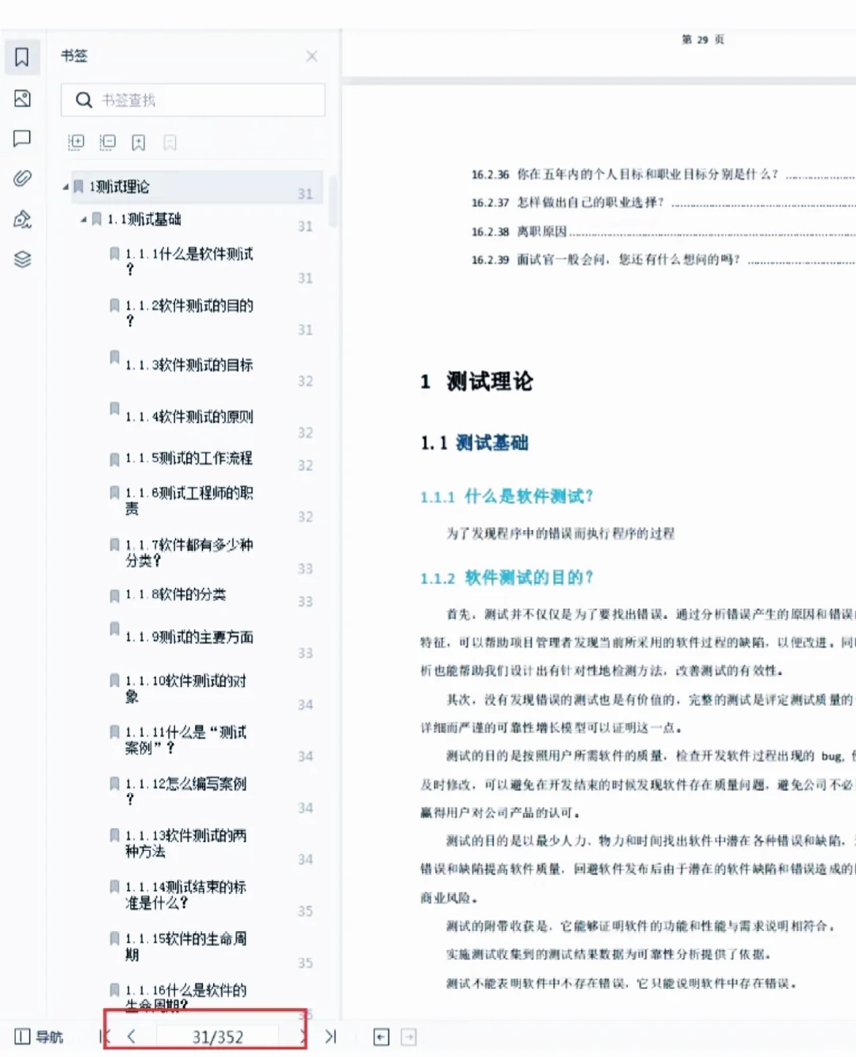Click the 31/352 page number field
856x1057 pixels.
218,1036
